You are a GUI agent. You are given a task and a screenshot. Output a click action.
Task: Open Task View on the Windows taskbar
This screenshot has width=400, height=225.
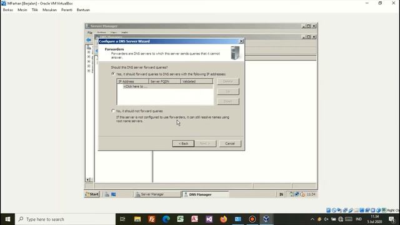click(x=122, y=219)
